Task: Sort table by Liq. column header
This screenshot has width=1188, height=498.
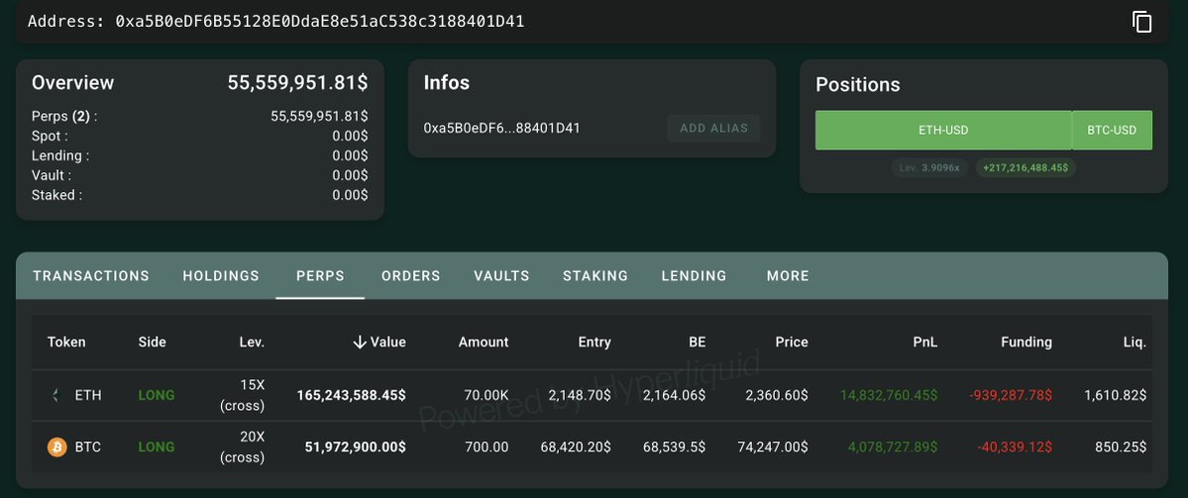Action: (x=1134, y=343)
